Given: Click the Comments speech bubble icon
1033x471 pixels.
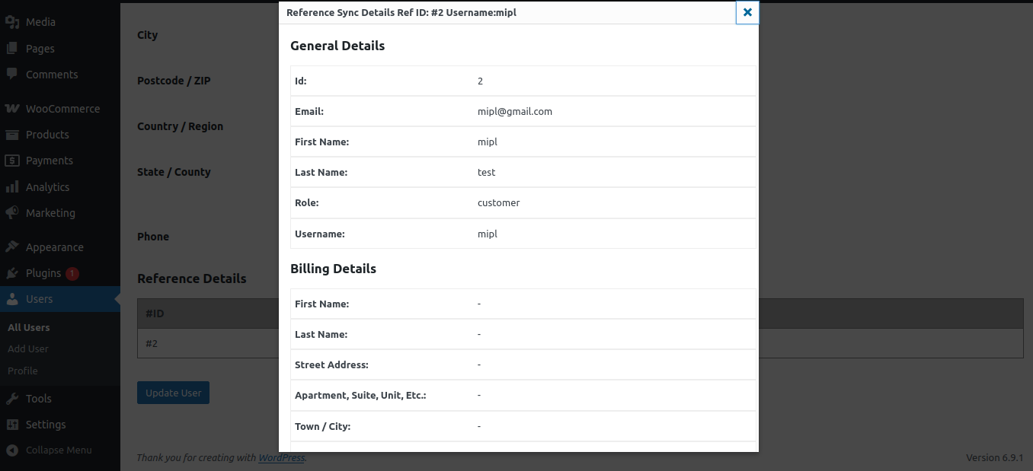Looking at the screenshot, I should tap(12, 75).
